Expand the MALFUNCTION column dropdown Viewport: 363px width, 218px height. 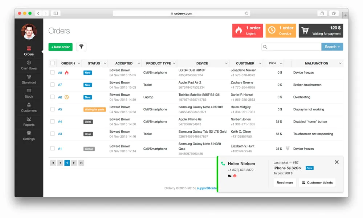tap(340, 63)
